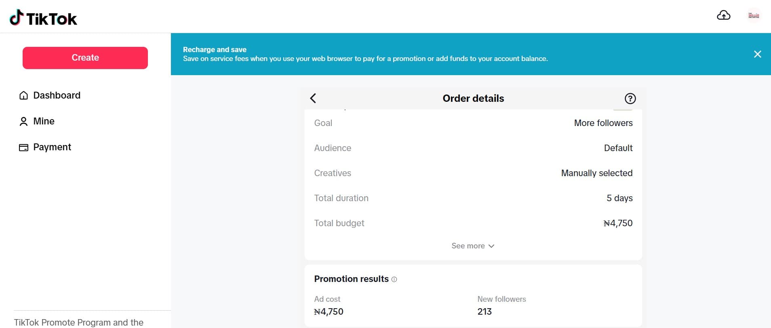The height and width of the screenshot is (328, 771).
Task: Click the 5 days total duration value
Action: [619, 198]
